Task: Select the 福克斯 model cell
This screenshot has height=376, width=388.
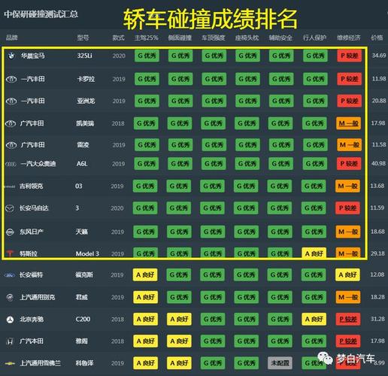Action: click(84, 275)
